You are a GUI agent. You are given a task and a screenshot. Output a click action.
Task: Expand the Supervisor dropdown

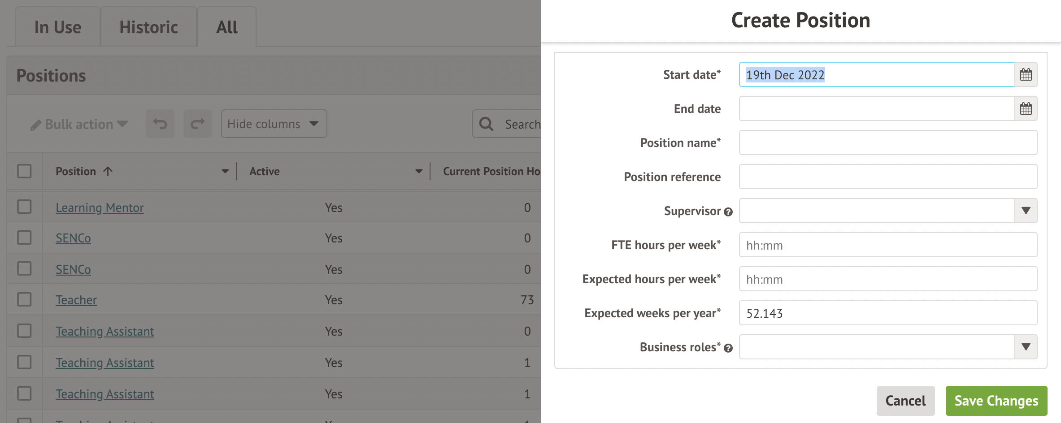[1026, 211]
